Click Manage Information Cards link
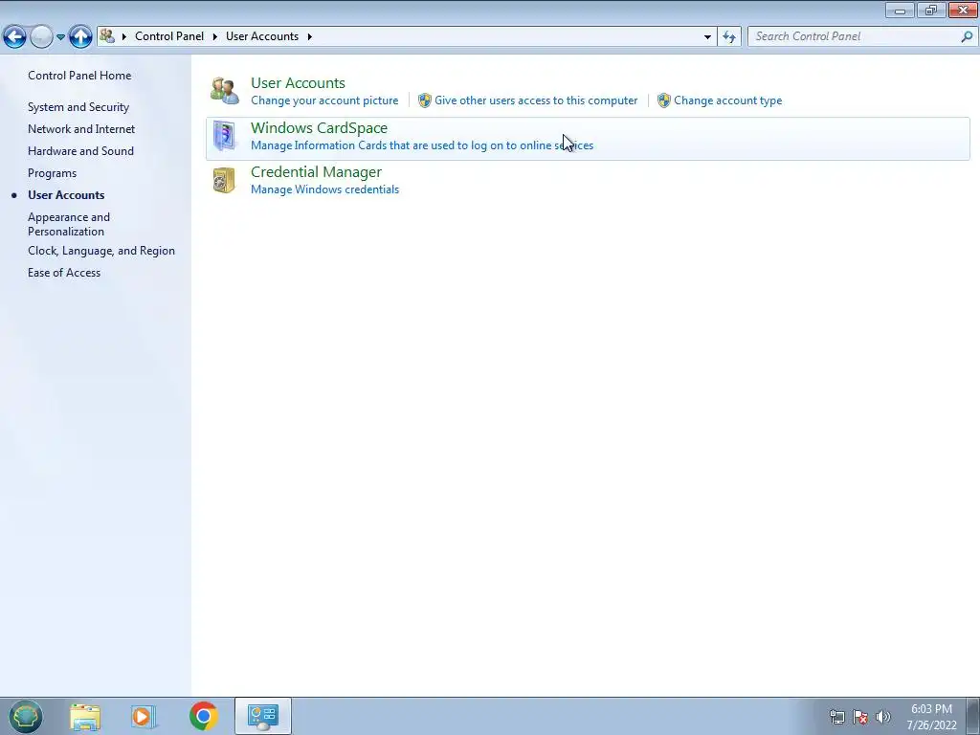This screenshot has height=735, width=980. pos(422,145)
